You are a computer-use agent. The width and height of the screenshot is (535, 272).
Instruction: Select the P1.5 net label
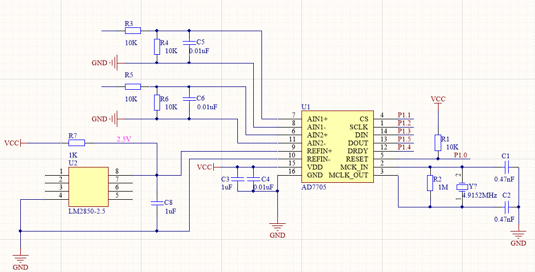coord(404,139)
